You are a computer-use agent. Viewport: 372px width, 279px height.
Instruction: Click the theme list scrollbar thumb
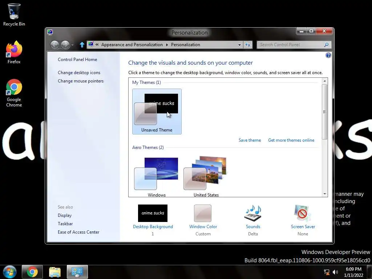[324, 112]
